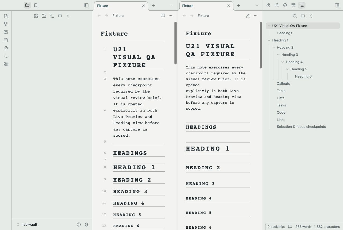
Task: Collapse the U21 Visual QA Fixture outline node
Action: pos(269,26)
